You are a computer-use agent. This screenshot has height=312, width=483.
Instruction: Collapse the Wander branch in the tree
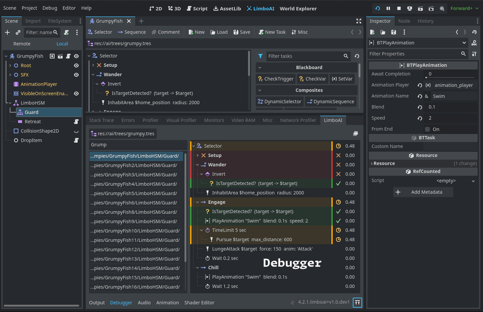(x=93, y=74)
